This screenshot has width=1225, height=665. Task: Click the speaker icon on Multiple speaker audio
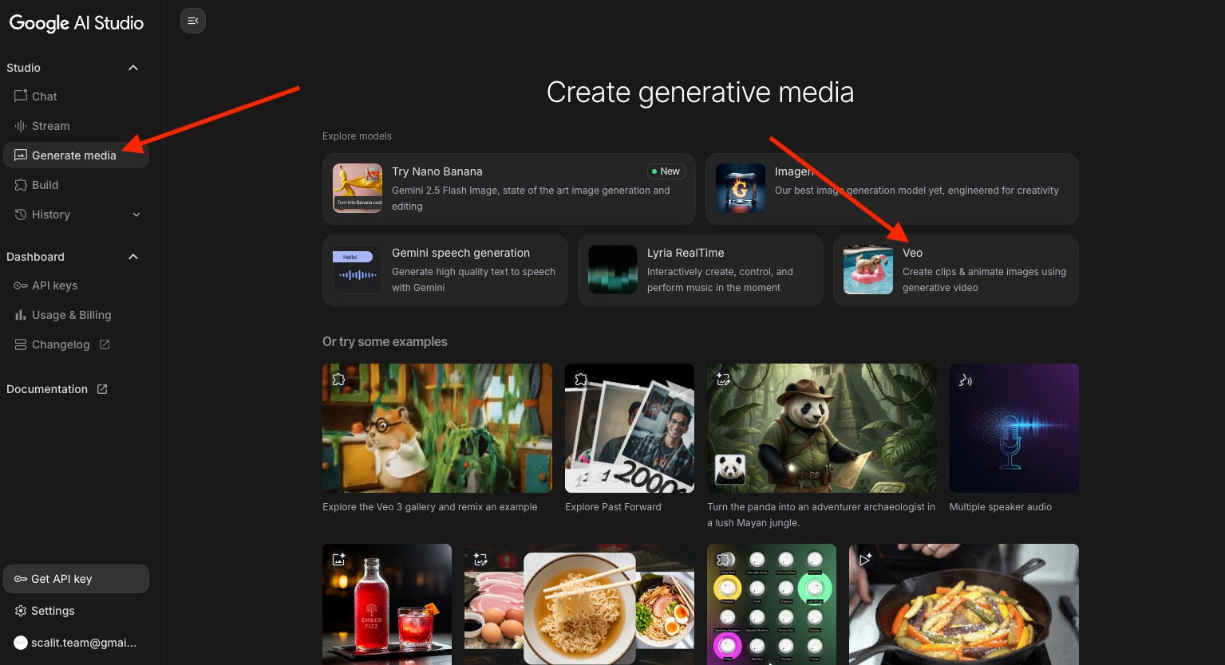tap(966, 380)
